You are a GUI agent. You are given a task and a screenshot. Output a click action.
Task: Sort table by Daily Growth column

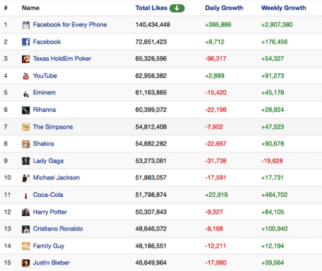point(224,8)
